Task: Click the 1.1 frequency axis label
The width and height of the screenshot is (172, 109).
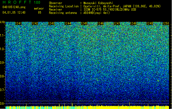Action: (x=2, y=35)
